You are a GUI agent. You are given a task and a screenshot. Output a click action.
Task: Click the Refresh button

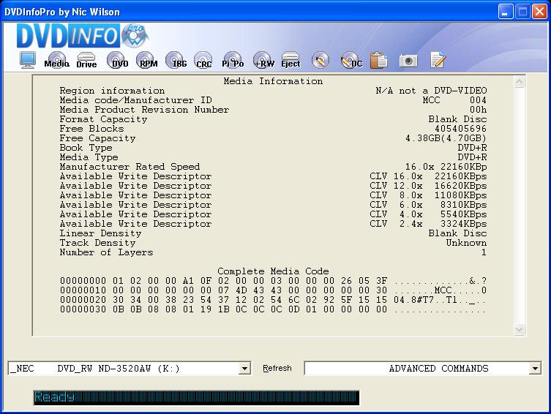coord(277,369)
